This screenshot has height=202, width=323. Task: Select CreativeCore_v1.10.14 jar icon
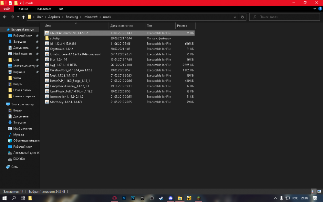pyautogui.click(x=47, y=70)
